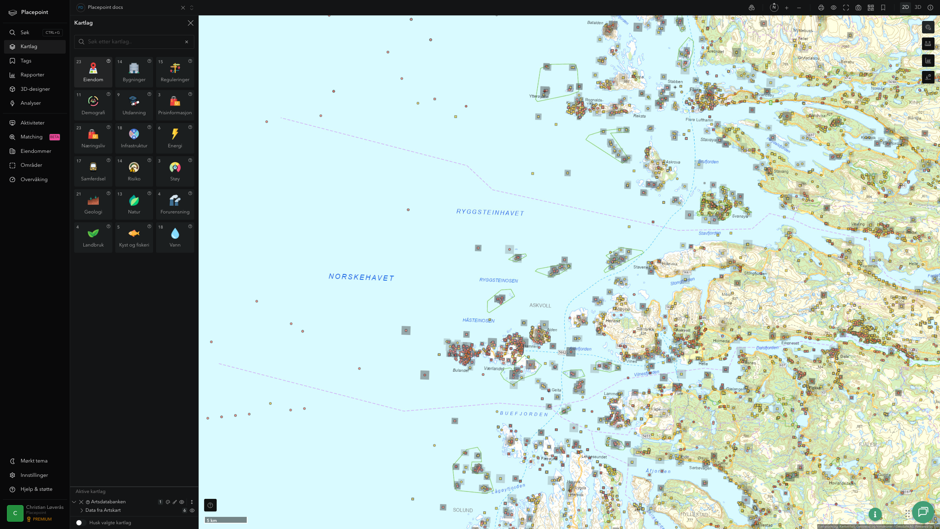Screen dimensions: 940x529
Task: Open Analyser in the sidebar
Action: tap(35, 103)
